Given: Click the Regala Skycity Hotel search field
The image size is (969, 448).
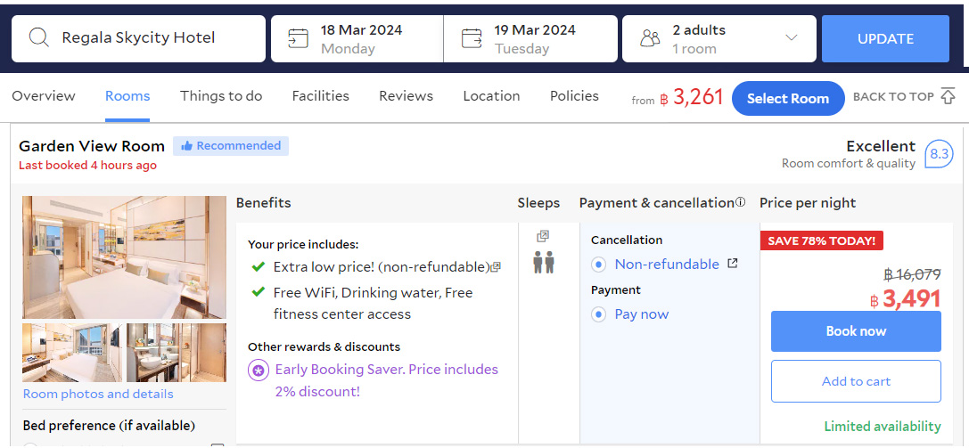Looking at the screenshot, I should [138, 39].
